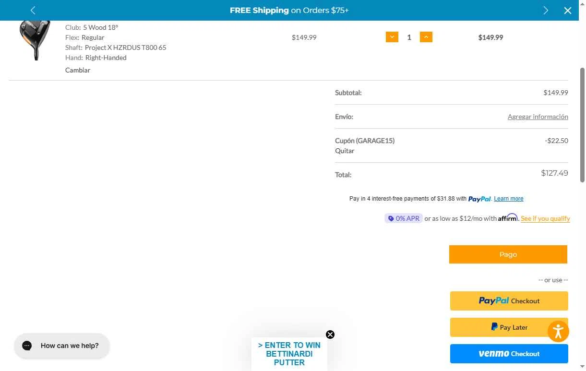
Task: Click the page vertical scrollbar
Action: (x=583, y=125)
